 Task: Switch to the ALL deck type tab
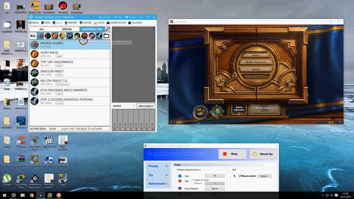point(42,29)
